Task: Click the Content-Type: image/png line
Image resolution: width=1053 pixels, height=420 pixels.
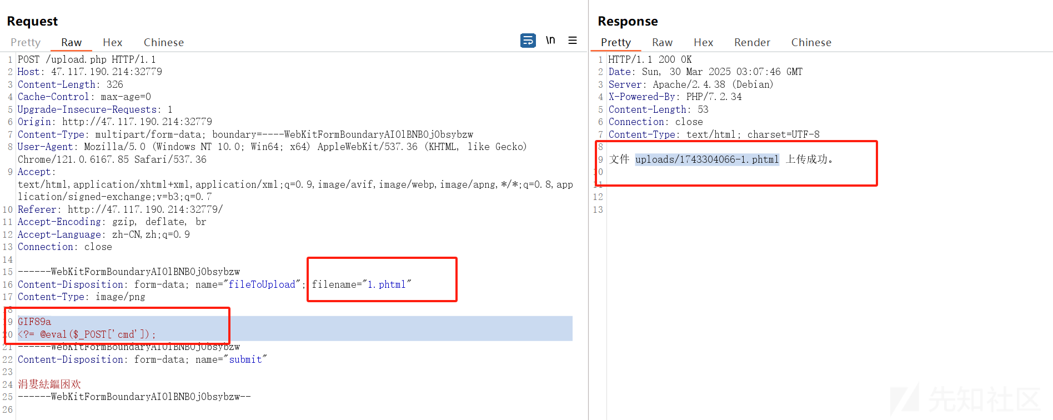Action: coord(82,297)
